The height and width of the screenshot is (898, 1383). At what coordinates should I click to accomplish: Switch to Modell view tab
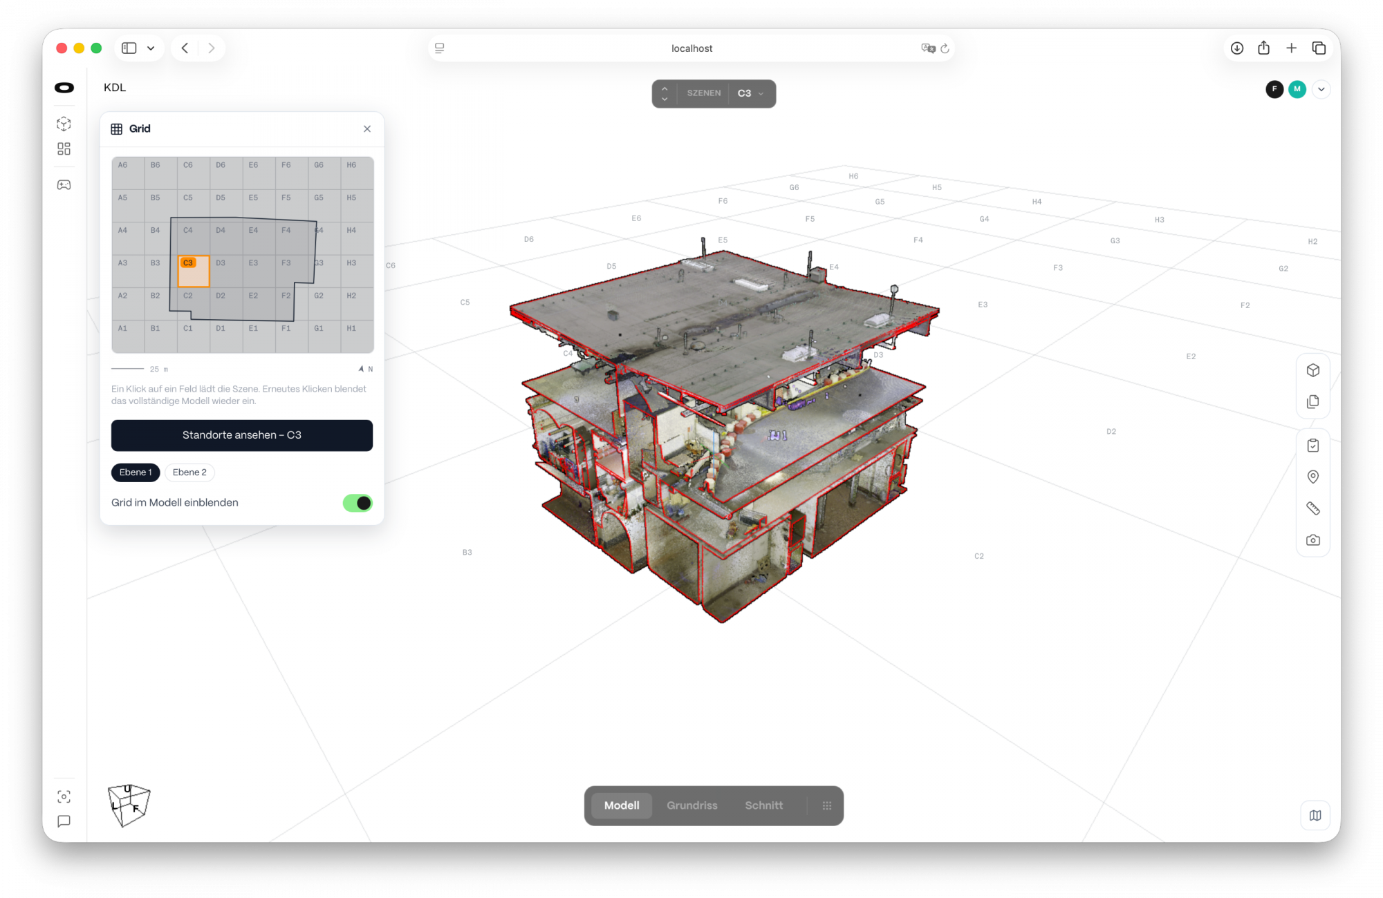point(622,805)
